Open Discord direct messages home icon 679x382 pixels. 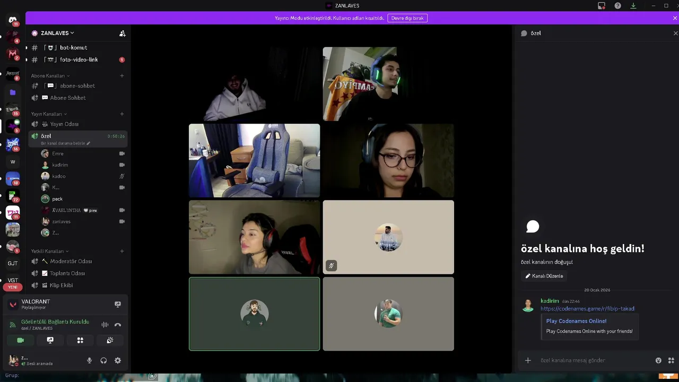coord(13,20)
